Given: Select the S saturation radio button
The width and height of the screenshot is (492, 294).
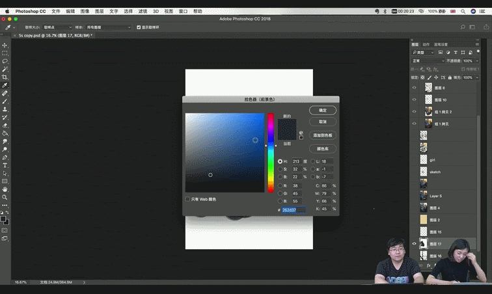Looking at the screenshot, I should 280,169.
